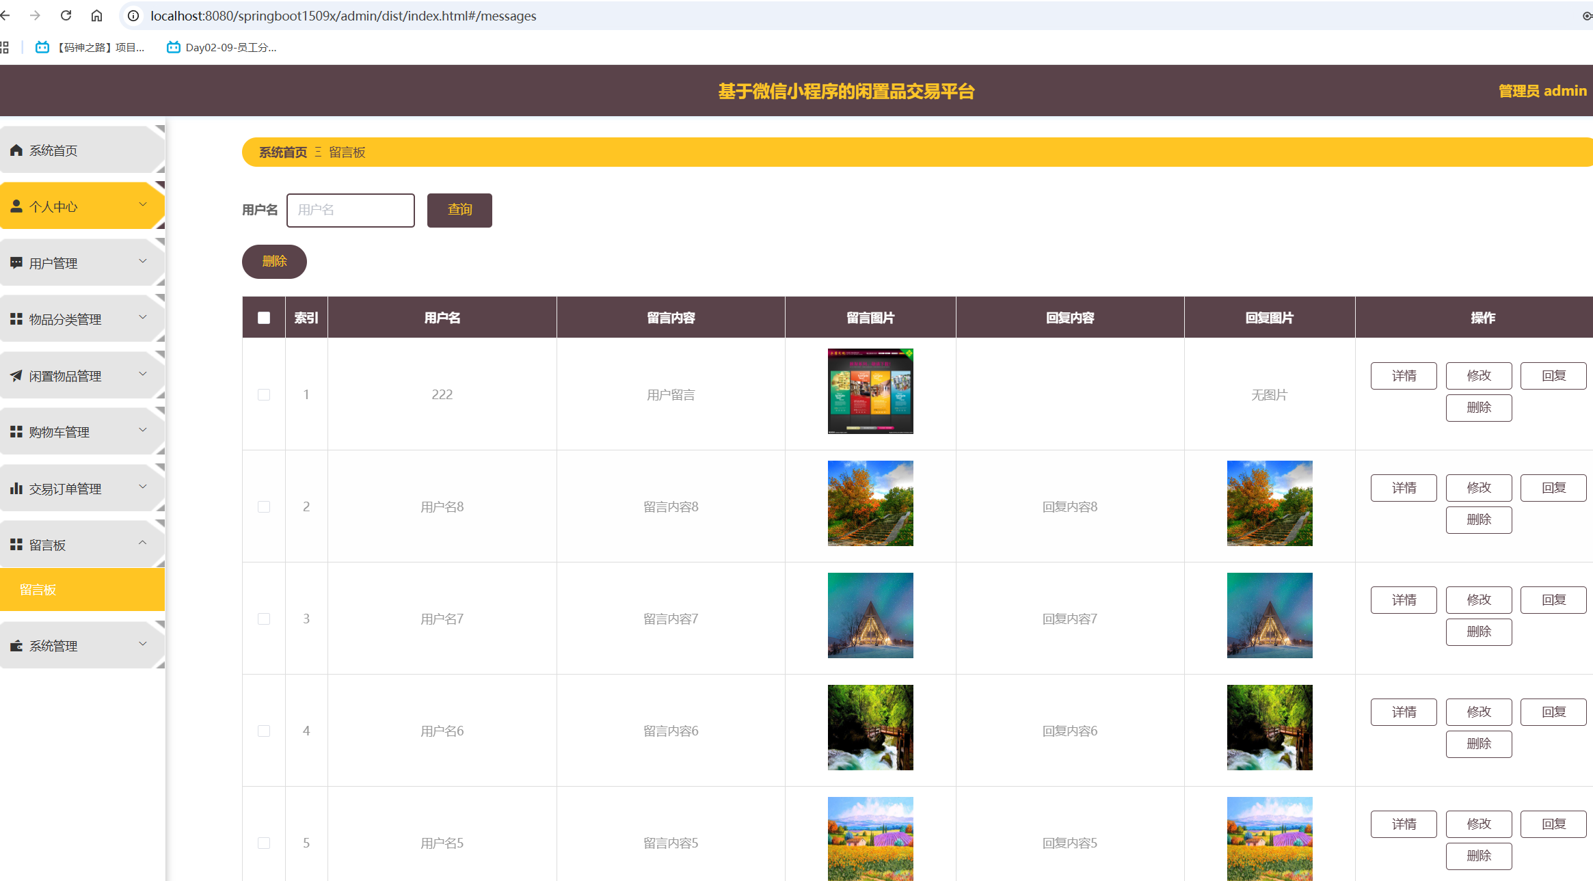Click inside the 用户名 input field
The height and width of the screenshot is (881, 1593).
[x=350, y=210]
